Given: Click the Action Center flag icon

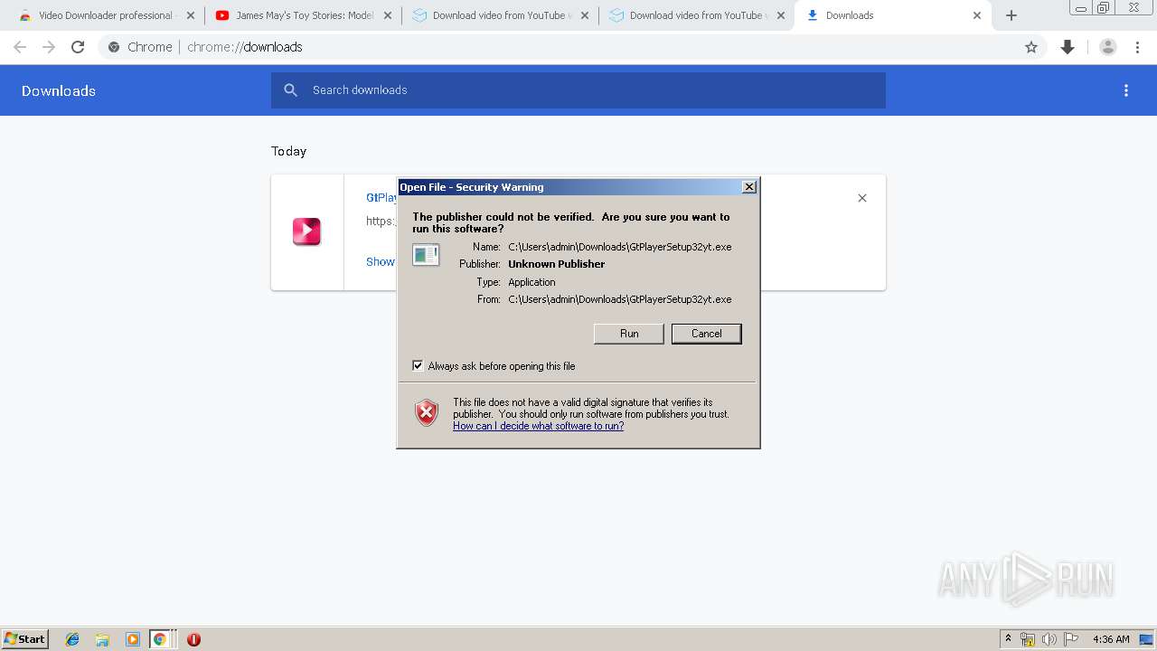Looking at the screenshot, I should [1071, 639].
